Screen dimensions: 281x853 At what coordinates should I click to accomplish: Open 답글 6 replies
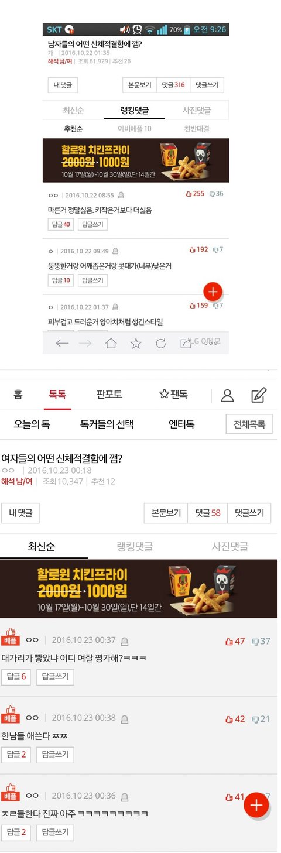(16, 677)
